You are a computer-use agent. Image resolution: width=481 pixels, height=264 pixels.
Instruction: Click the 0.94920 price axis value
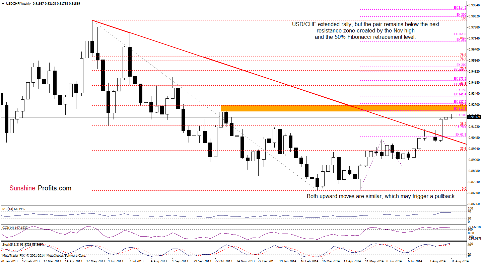[474, 72]
